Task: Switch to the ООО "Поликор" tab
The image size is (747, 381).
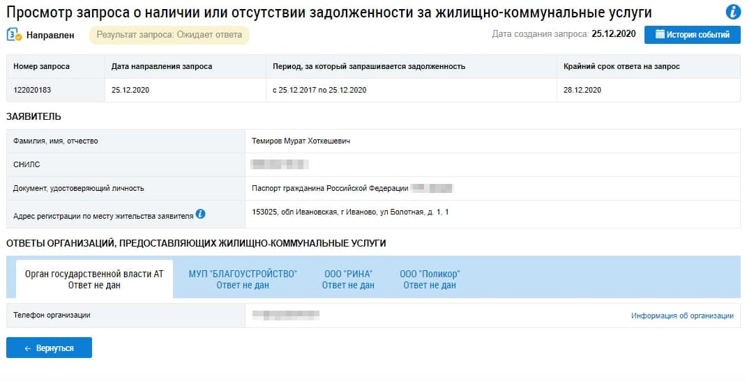Action: click(430, 279)
